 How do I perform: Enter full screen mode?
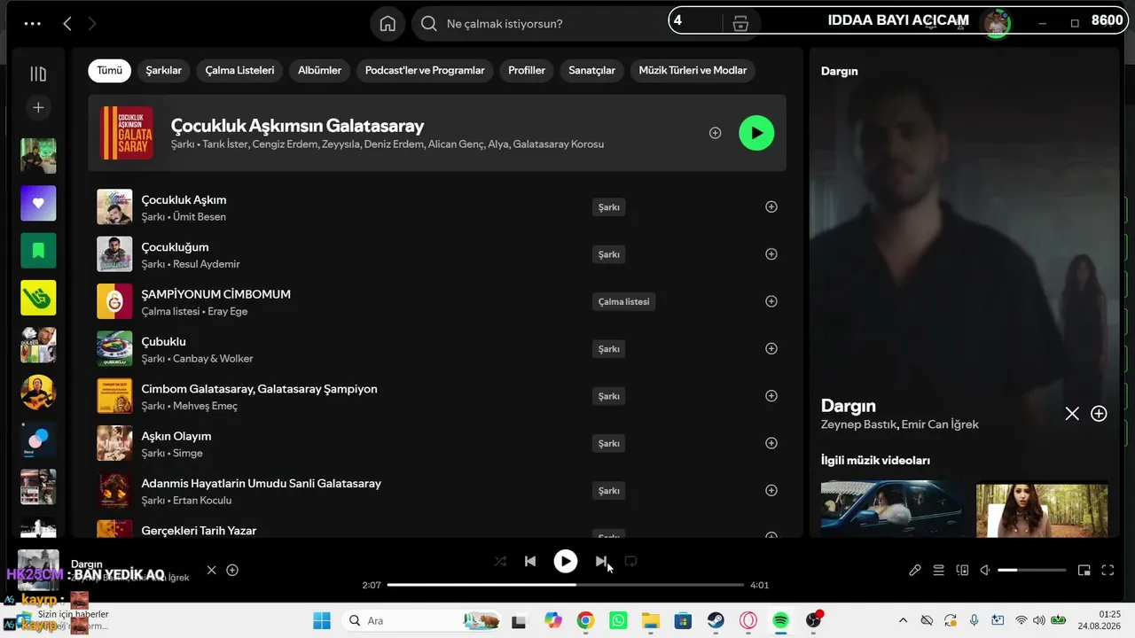tap(1108, 570)
